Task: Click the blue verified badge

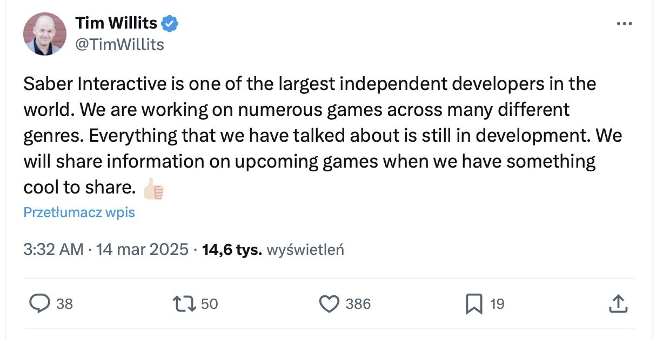Action: (171, 24)
